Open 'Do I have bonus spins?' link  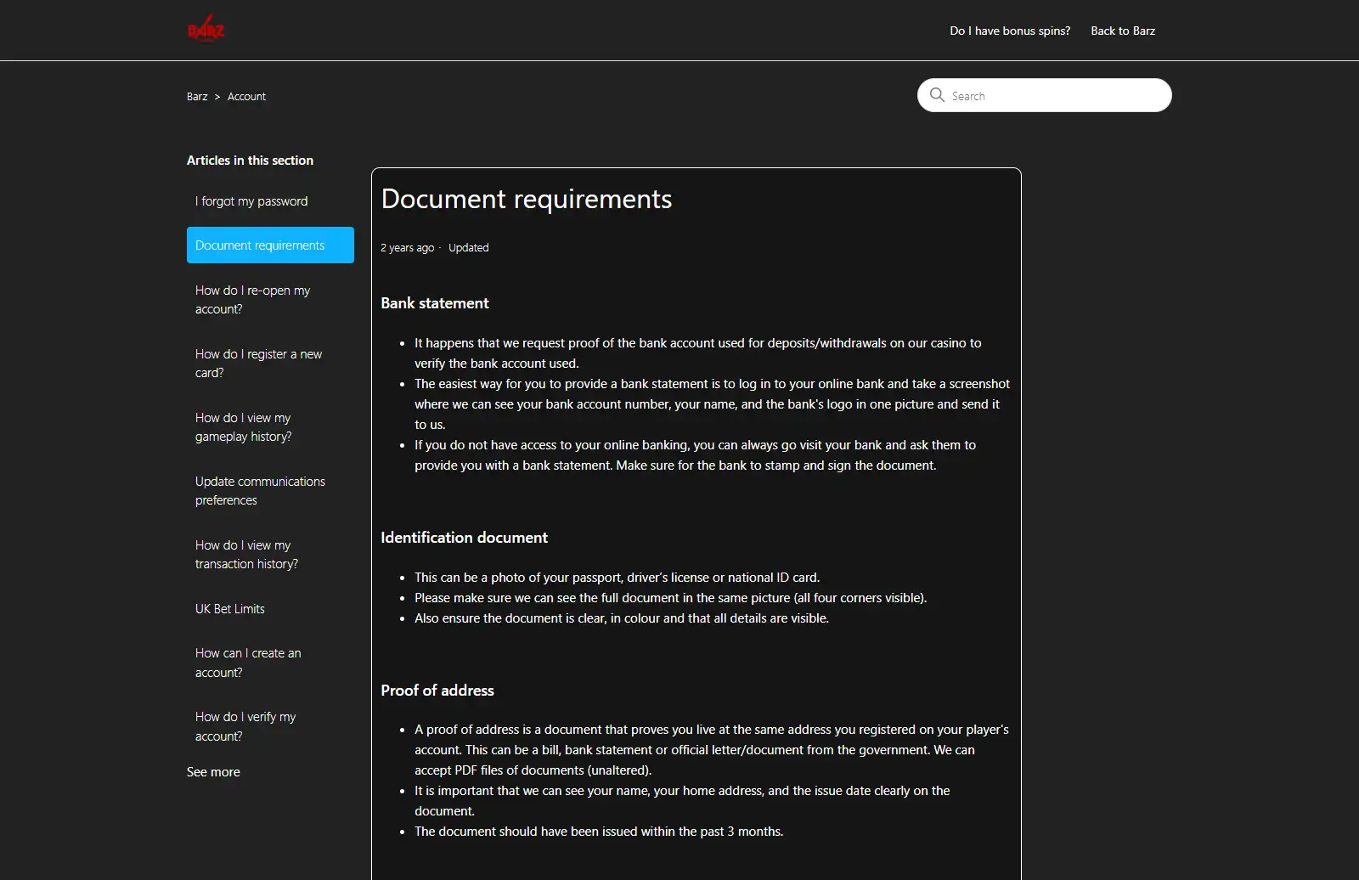click(x=1010, y=31)
